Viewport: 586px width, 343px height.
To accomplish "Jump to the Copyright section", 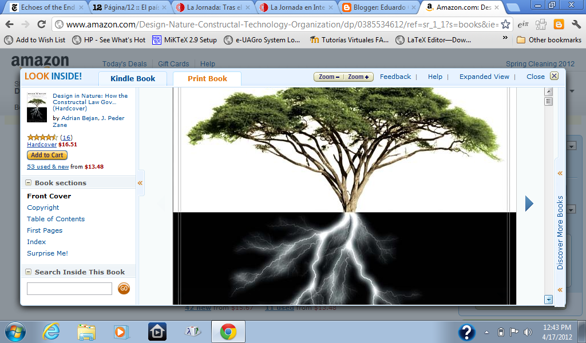I will pyautogui.click(x=43, y=208).
